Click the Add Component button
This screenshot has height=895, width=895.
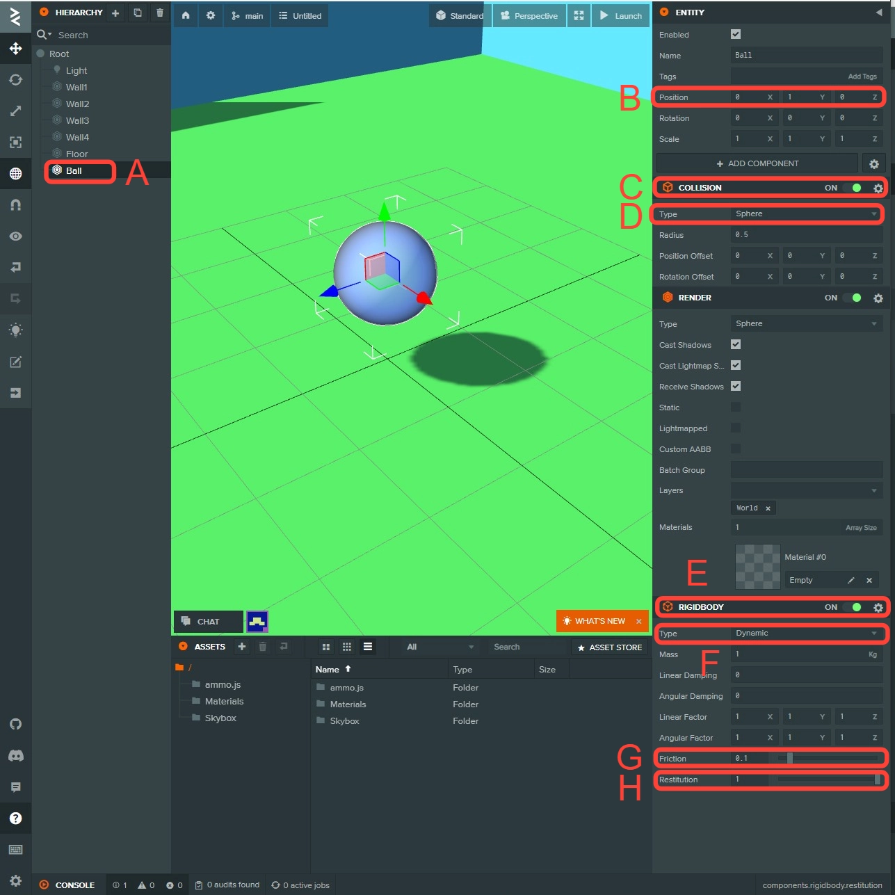757,163
